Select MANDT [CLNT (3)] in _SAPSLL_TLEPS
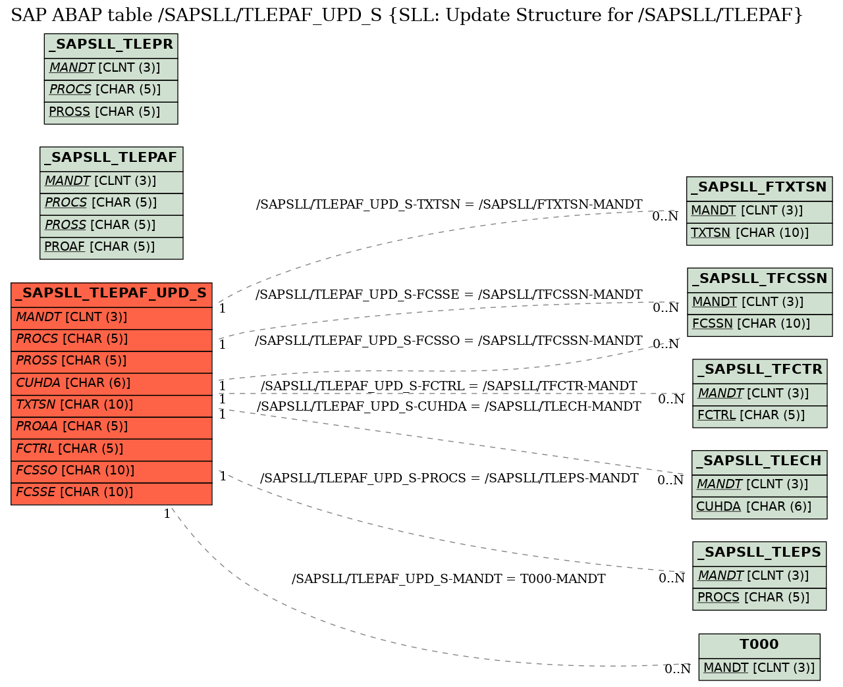 759,576
